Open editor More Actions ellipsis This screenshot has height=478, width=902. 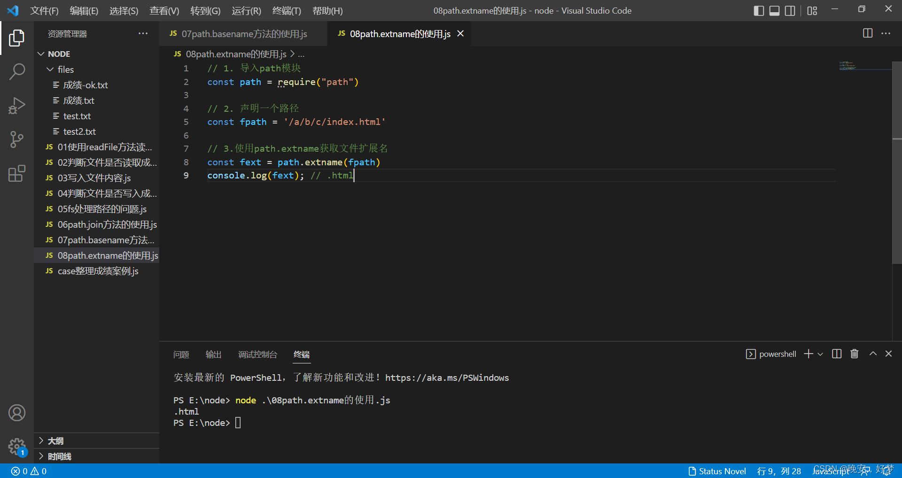click(886, 33)
